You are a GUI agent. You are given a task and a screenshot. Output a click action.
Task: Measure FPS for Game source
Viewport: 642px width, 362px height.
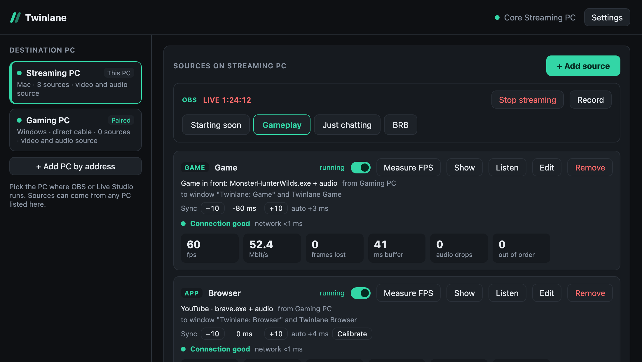[408, 168]
